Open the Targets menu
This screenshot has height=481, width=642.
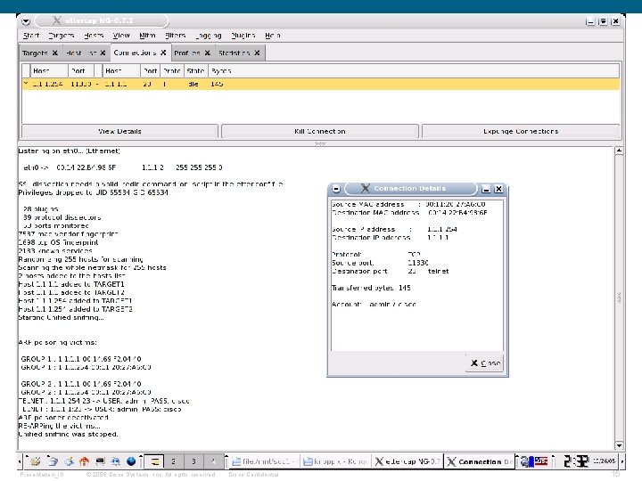62,36
